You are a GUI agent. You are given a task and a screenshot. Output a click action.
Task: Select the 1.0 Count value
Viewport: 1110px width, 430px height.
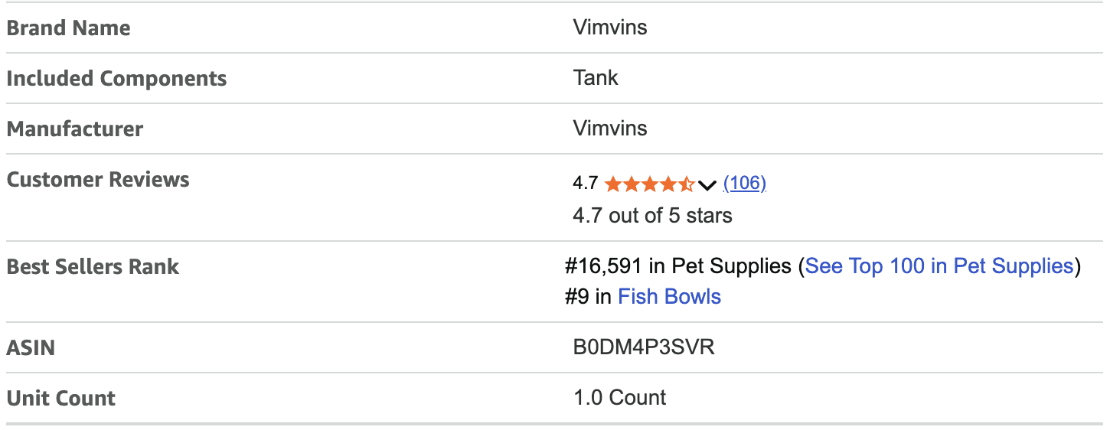point(619,398)
